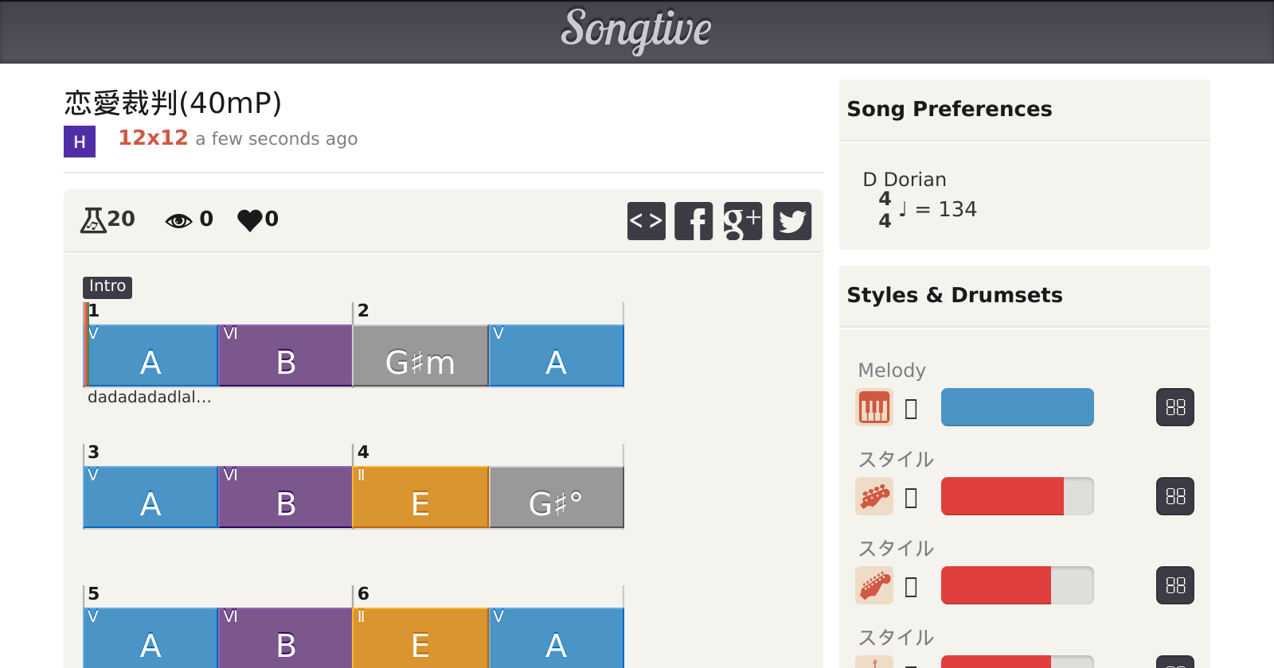The width and height of the screenshot is (1274, 668).
Task: Open the bass style grid options button
Action: pyautogui.click(x=1175, y=497)
